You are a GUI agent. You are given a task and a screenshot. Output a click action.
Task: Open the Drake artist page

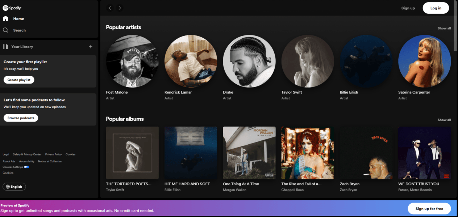click(249, 61)
